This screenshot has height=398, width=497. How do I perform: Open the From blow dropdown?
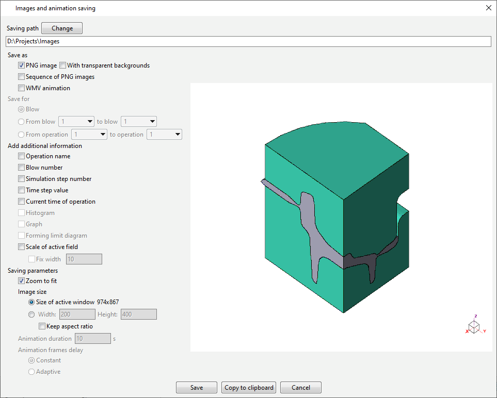point(76,122)
